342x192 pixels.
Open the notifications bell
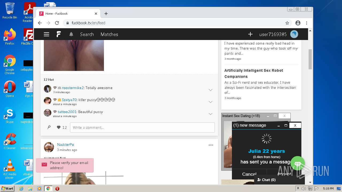coord(71,34)
